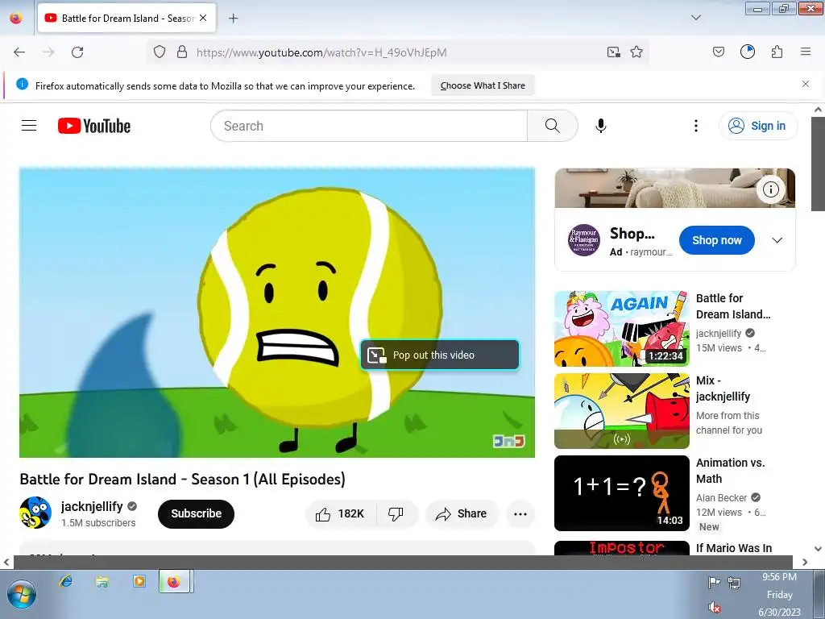Launch Internet Explorer from the taskbar

point(66,581)
